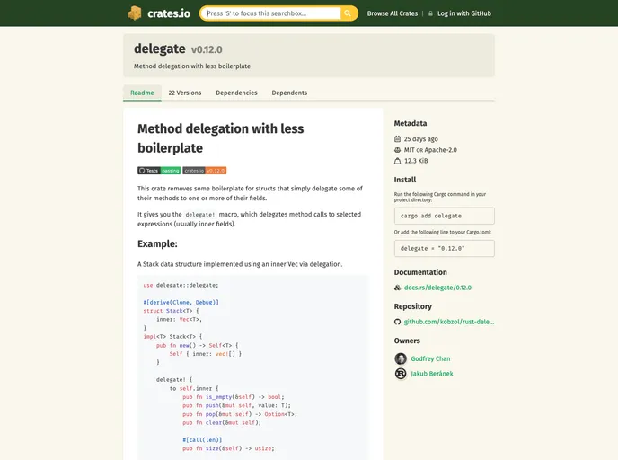The height and width of the screenshot is (460, 618).
Task: Open owner Jakub Beránek's profile
Action: 432,374
